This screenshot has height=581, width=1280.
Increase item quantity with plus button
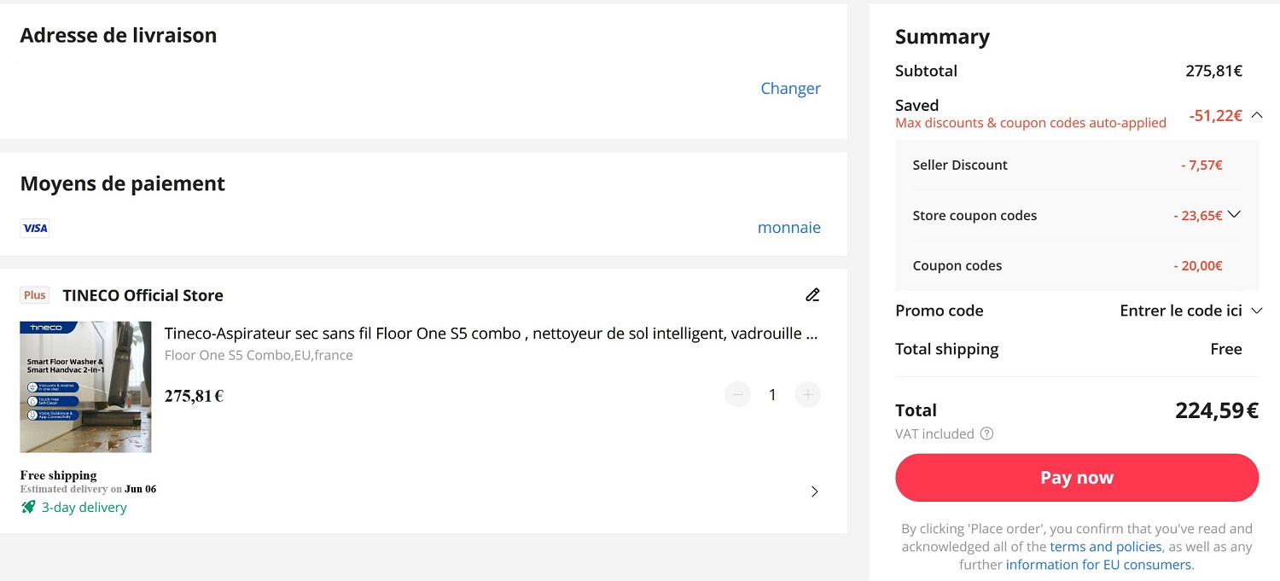tap(807, 394)
